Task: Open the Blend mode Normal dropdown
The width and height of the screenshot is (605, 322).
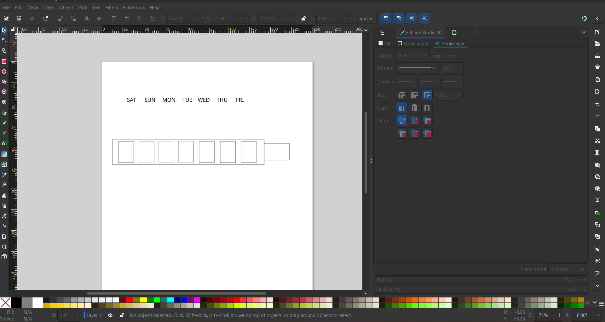Action: point(568,269)
